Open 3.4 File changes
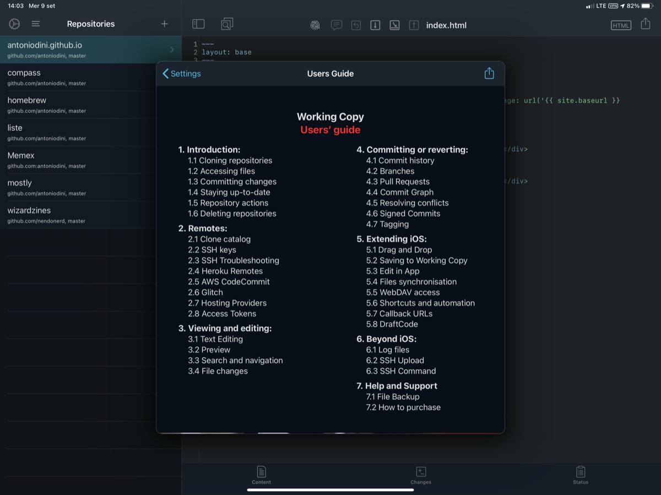661x495 pixels. (218, 371)
